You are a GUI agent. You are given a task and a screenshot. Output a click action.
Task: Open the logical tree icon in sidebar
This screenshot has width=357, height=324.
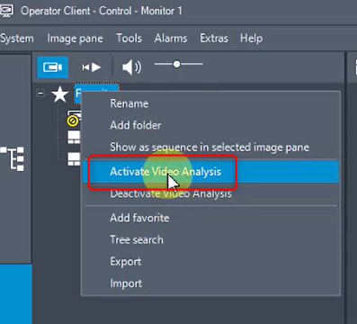point(13,158)
